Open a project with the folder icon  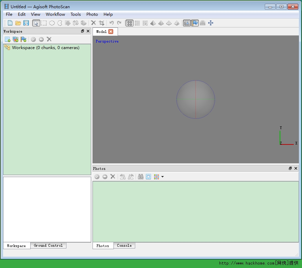(x=18, y=23)
